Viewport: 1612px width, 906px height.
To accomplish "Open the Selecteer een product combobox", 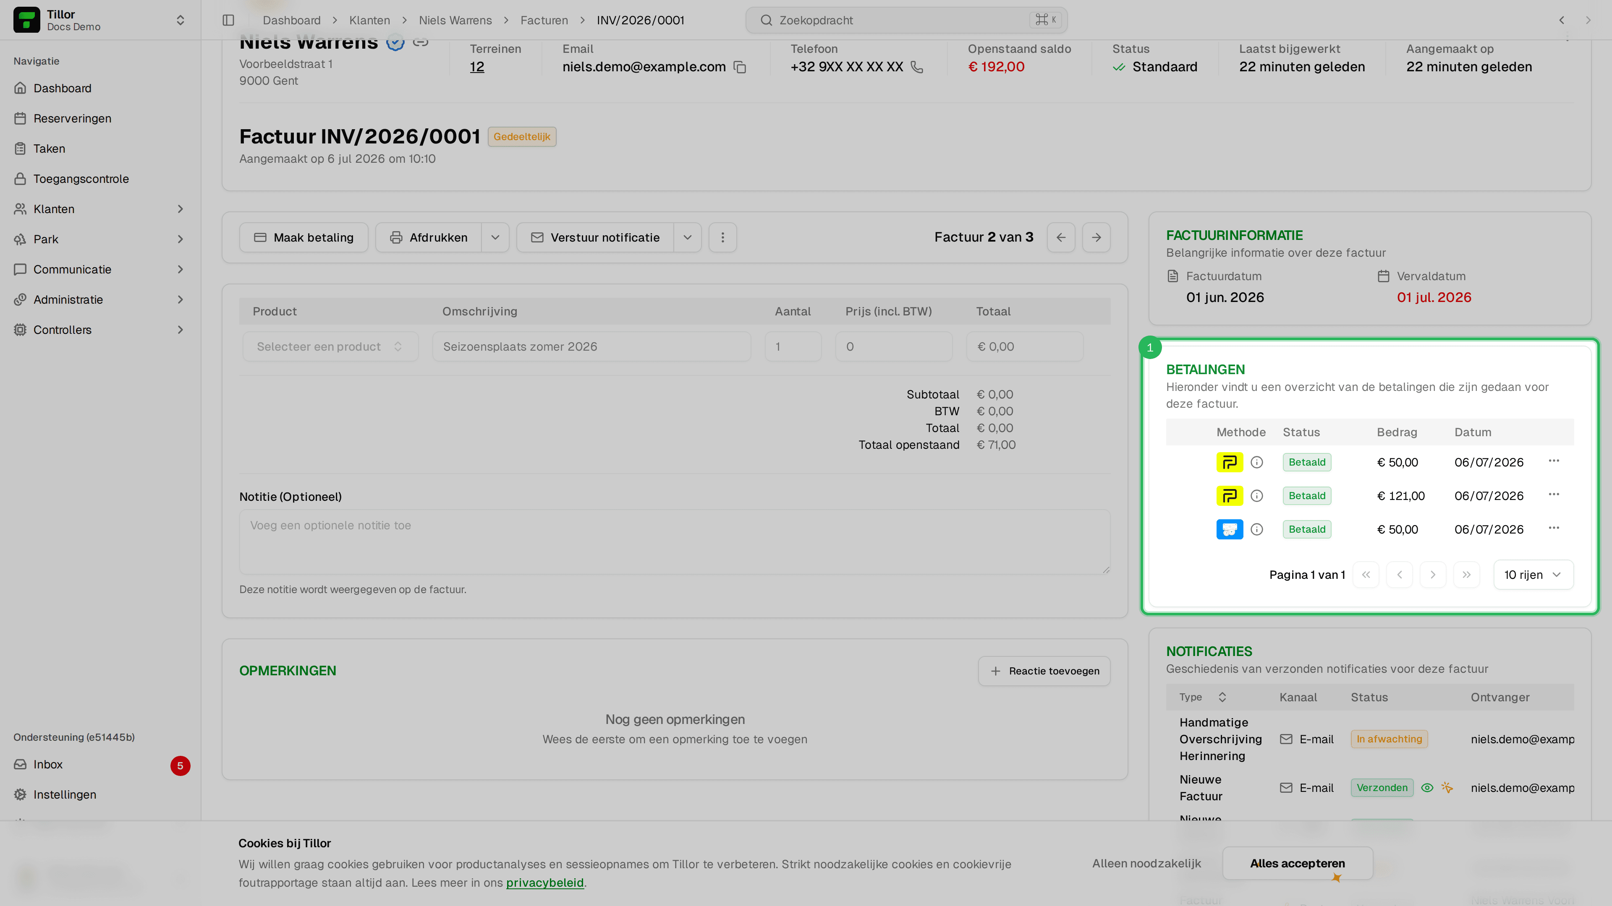I will [330, 346].
